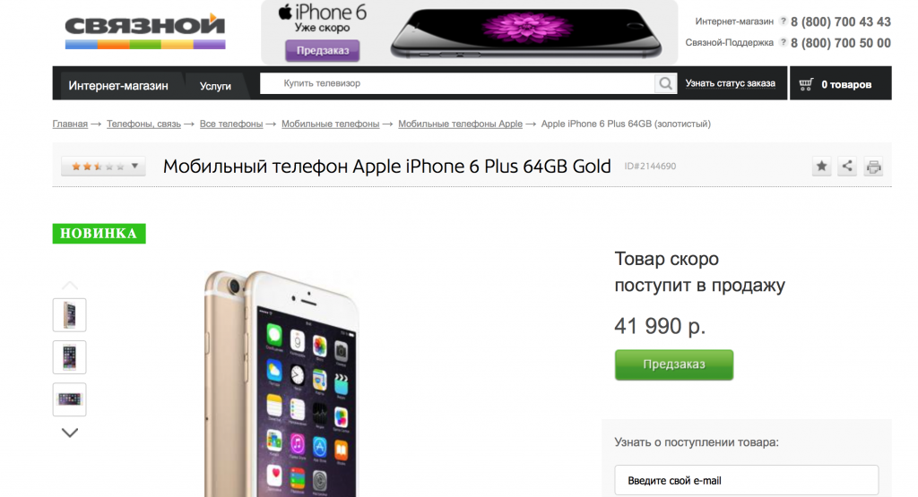Add product to favorites with star icon
This screenshot has width=918, height=497.
tap(821, 167)
